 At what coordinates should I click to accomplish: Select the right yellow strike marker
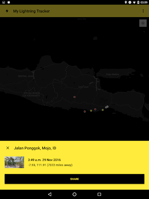click(x=102, y=110)
